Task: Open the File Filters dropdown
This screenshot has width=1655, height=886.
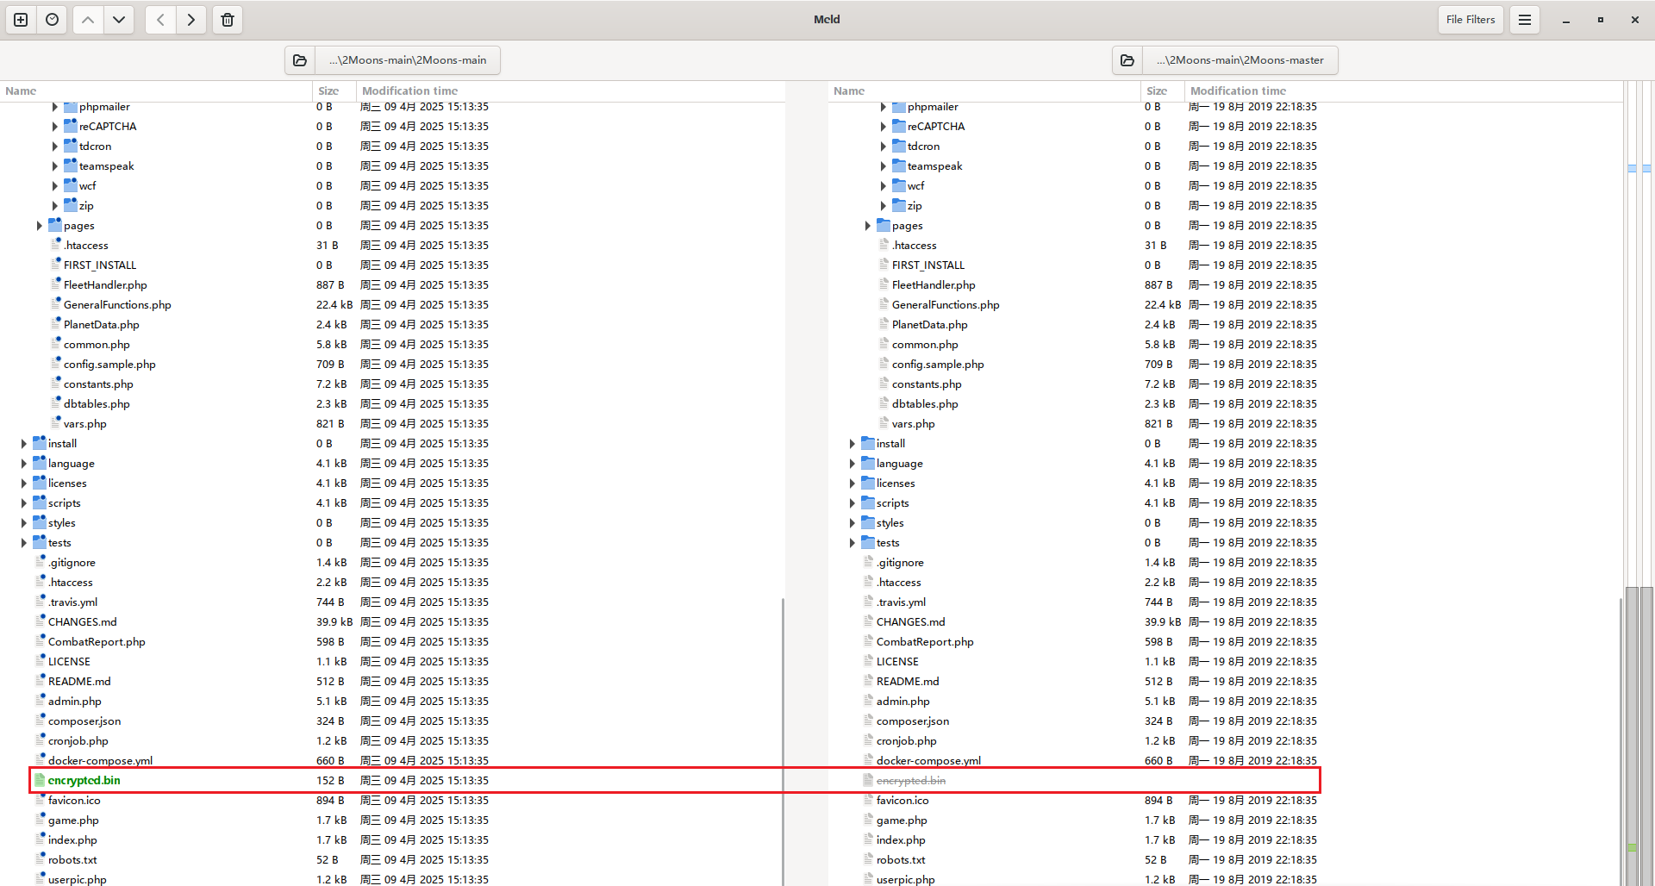Action: click(x=1470, y=20)
